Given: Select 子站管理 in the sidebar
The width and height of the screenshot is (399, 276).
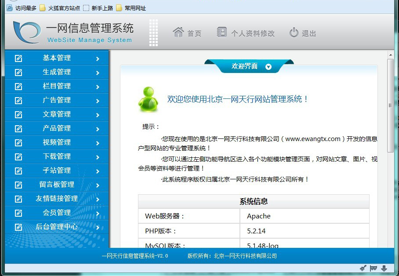Looking at the screenshot, I should coord(57,170).
